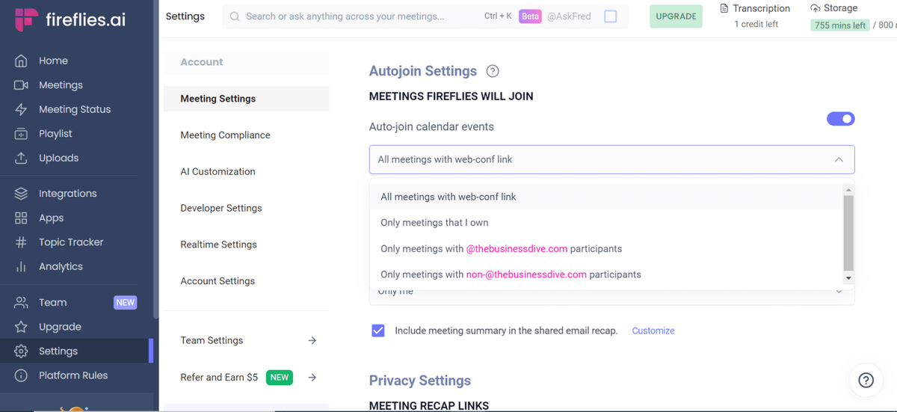The image size is (897, 412).
Task: Click the search magnifier icon
Action: (x=235, y=16)
